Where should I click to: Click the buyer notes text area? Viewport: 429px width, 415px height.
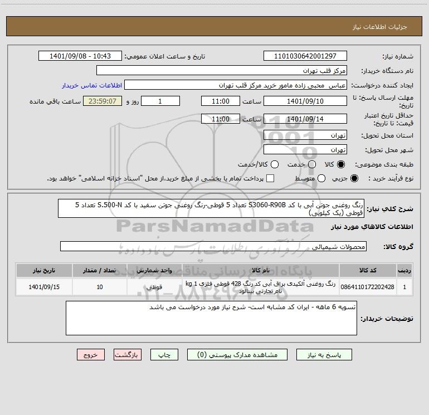click(211, 318)
